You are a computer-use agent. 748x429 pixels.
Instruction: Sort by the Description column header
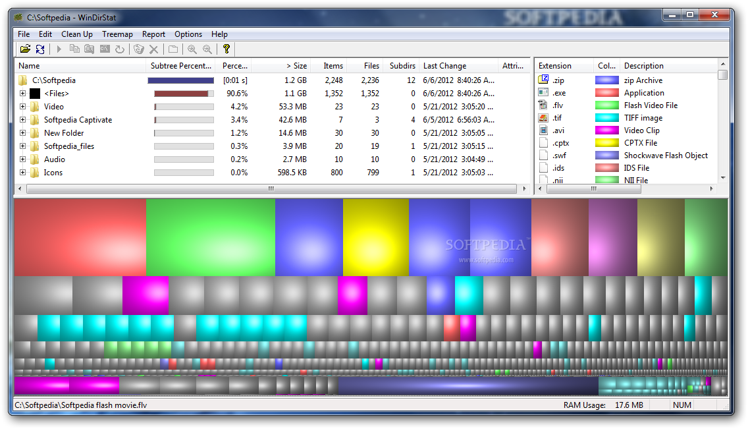pos(668,66)
